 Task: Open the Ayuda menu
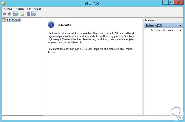coord(38,9)
